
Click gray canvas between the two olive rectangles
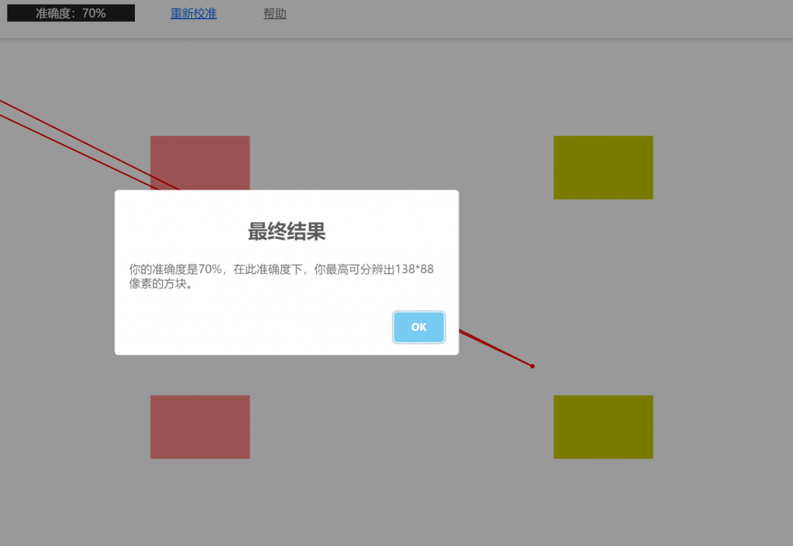[x=603, y=296]
